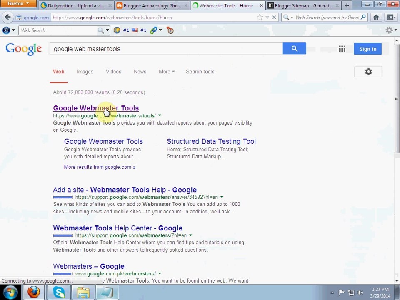Click the Sign in button
Viewport: 400px width, 300px height.
367,49
